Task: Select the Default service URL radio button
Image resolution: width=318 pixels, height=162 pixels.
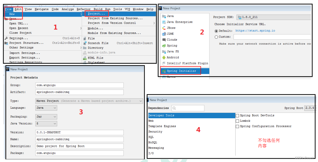Action: click(x=216, y=31)
